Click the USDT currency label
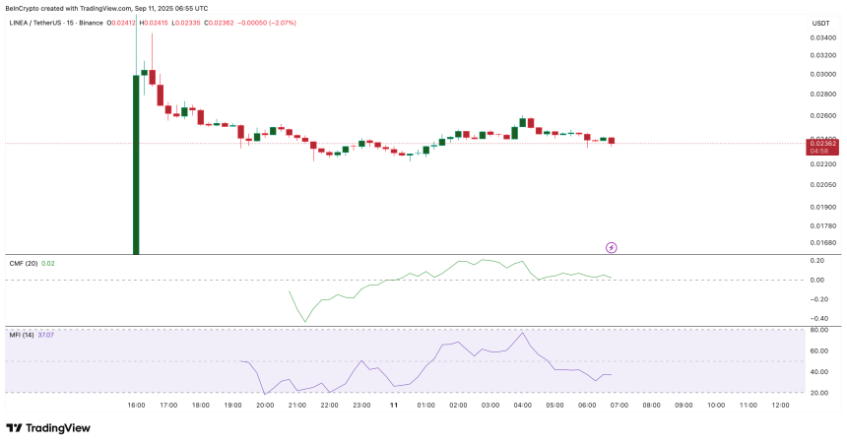Image resolution: width=847 pixels, height=444 pixels. coord(821,24)
